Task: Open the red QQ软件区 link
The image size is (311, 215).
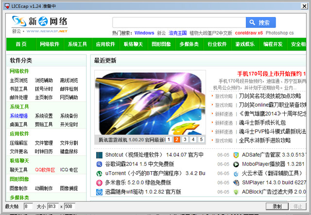Action: [45, 170]
